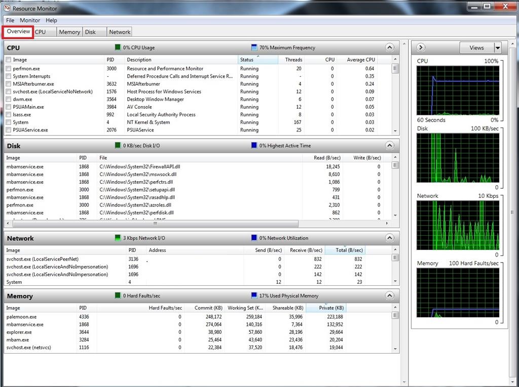The height and width of the screenshot is (387, 519).
Task: Click the Disk activity graph
Action: click(458, 158)
